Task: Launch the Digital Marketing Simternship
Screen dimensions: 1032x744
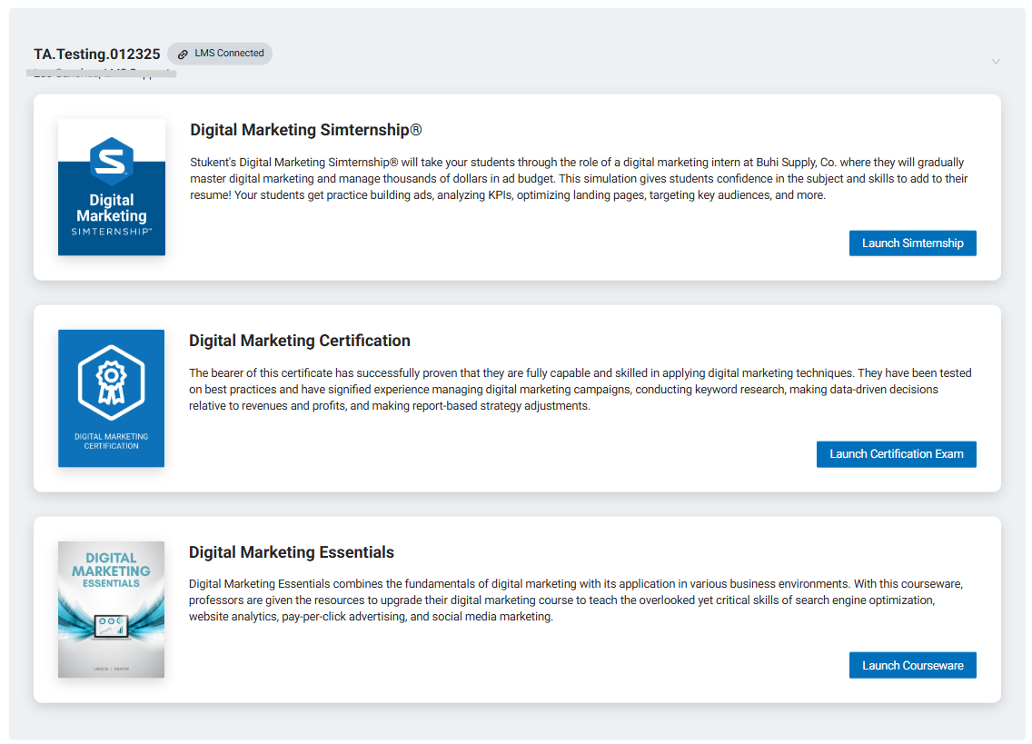Action: pos(912,243)
